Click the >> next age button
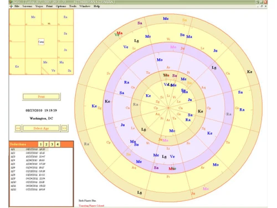 (64, 128)
